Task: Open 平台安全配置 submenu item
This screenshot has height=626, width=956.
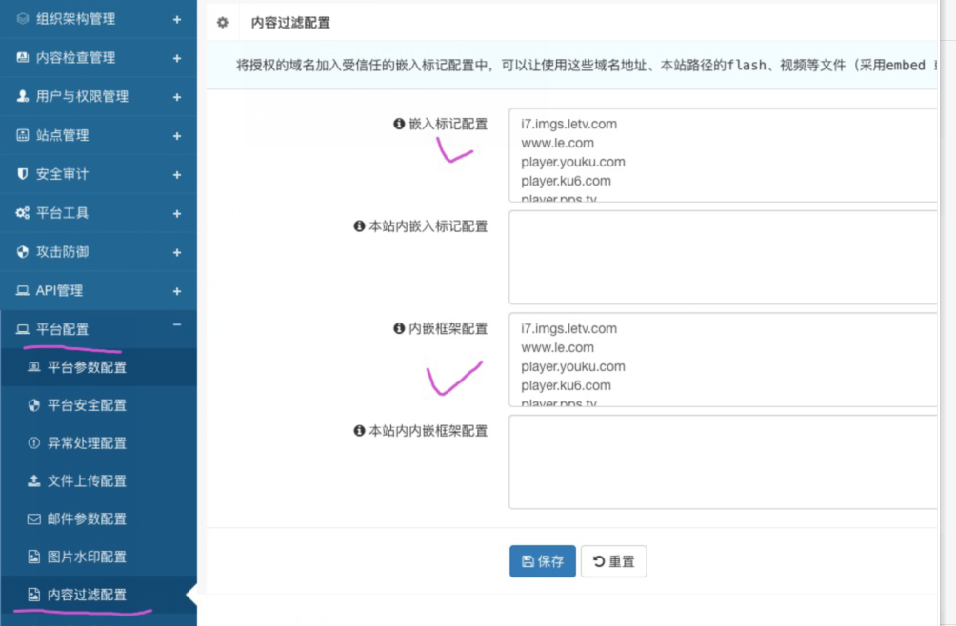Action: pos(87,405)
